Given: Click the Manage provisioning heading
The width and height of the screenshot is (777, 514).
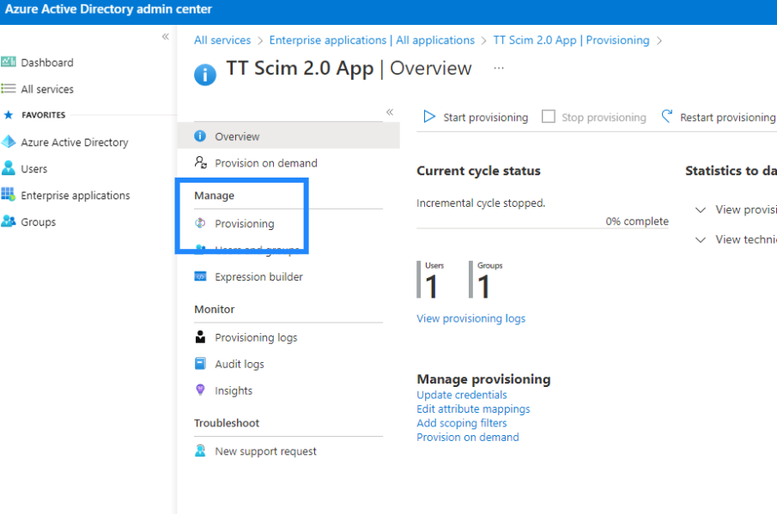Looking at the screenshot, I should pyautogui.click(x=483, y=379).
